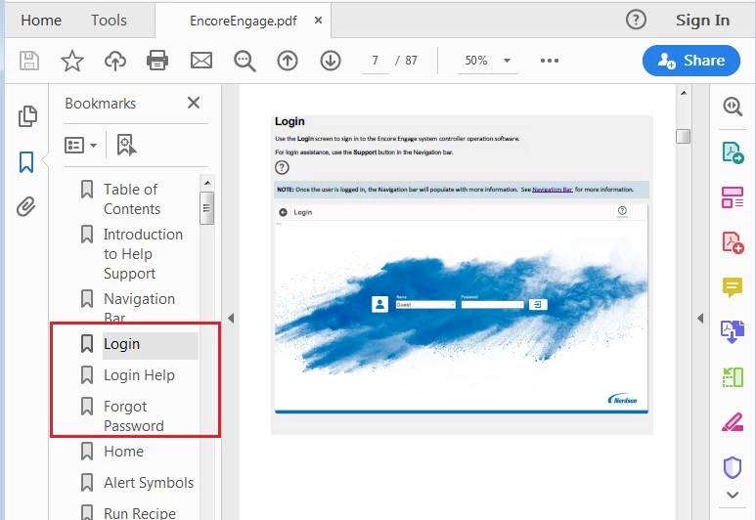This screenshot has height=520, width=756.
Task: Open Help question mark icon
Action: coord(636,20)
